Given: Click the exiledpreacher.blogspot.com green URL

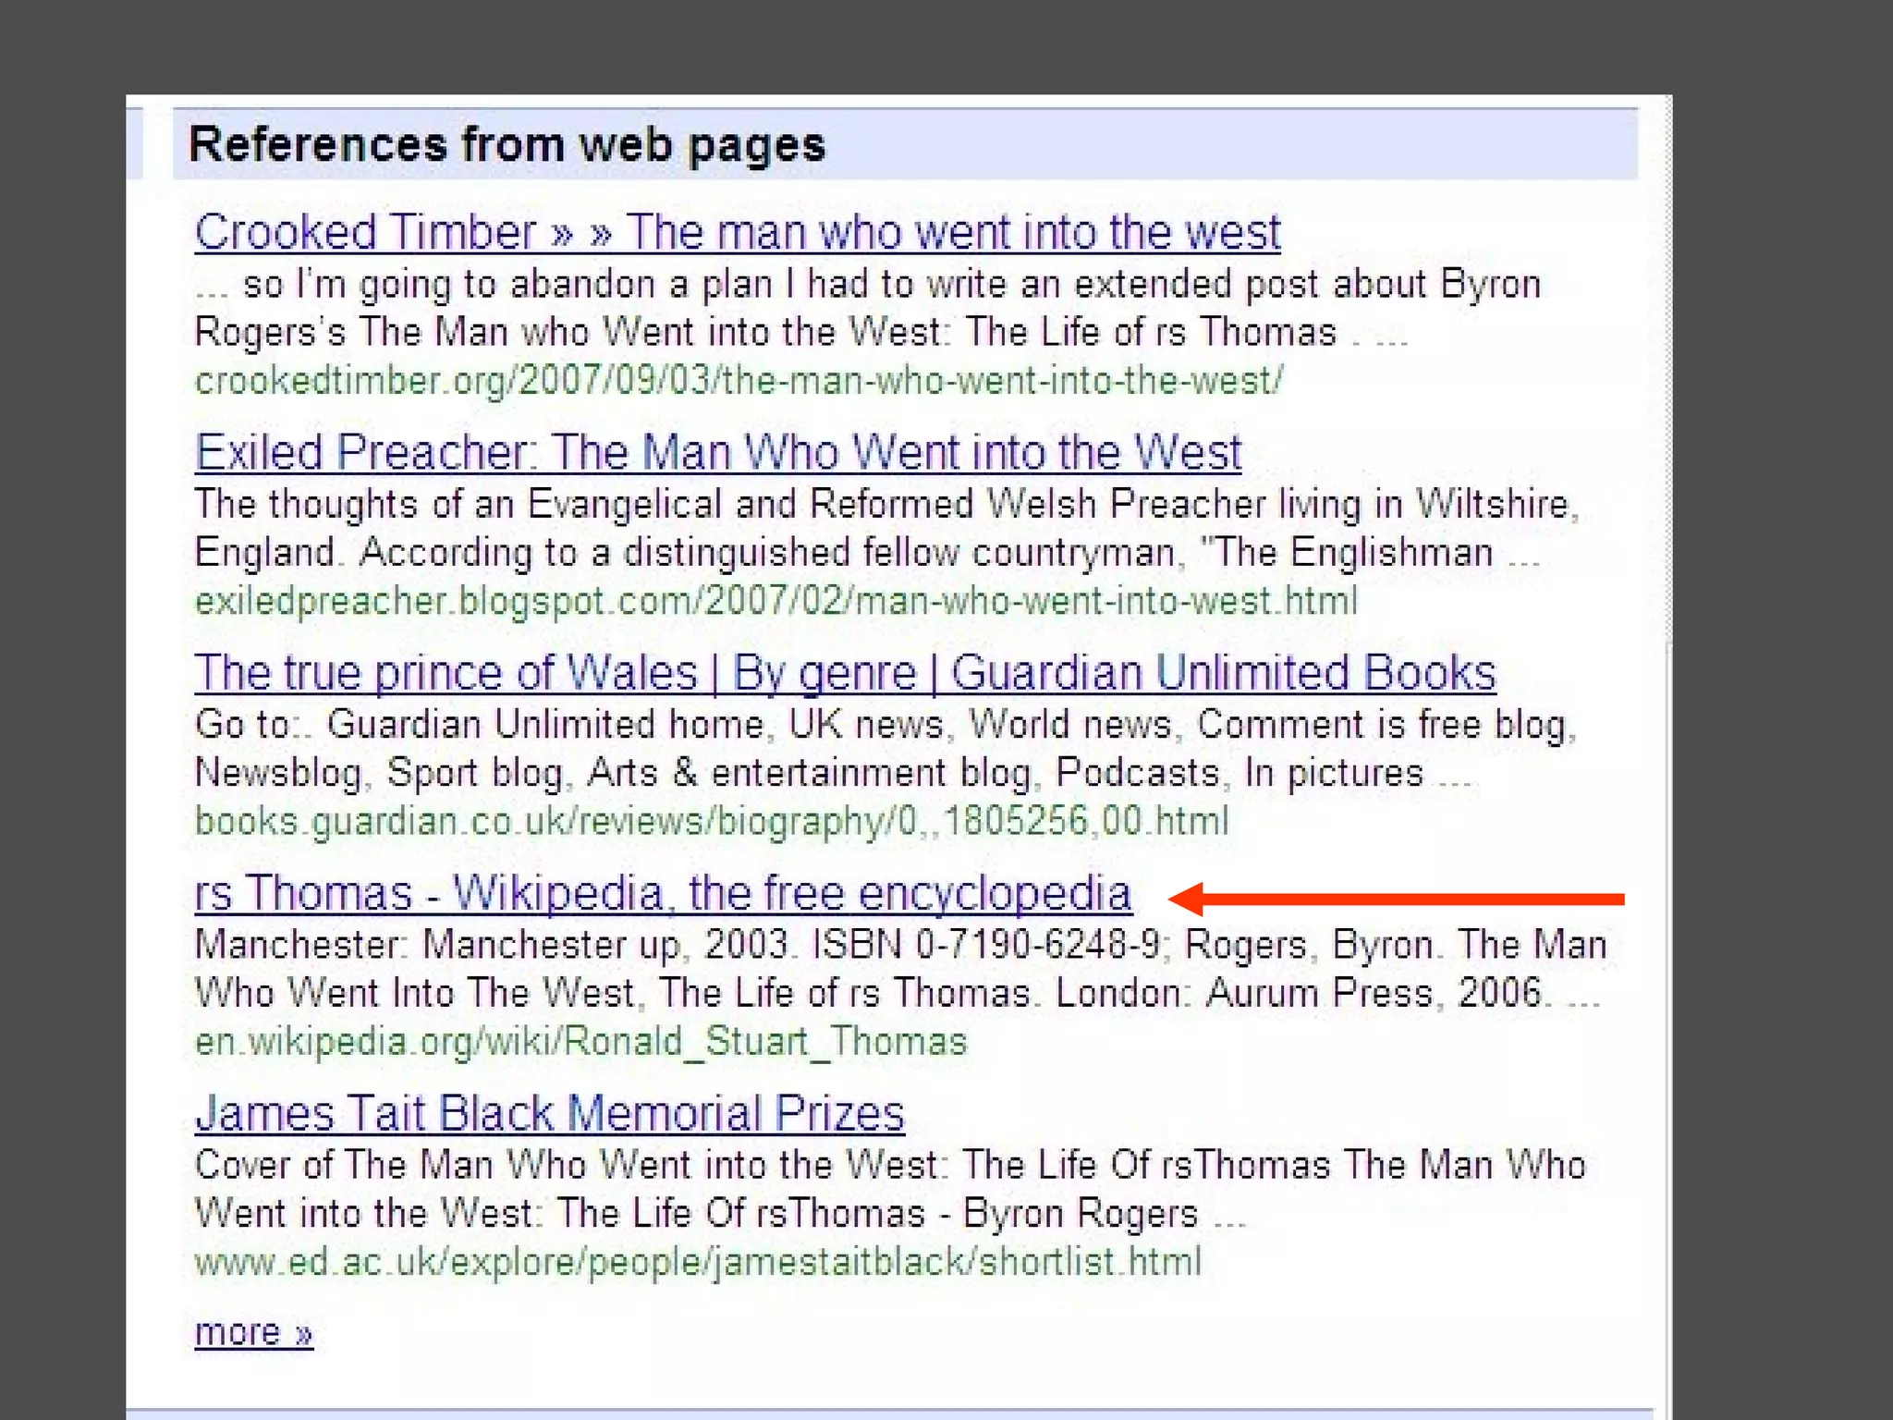Looking at the screenshot, I should 775,602.
